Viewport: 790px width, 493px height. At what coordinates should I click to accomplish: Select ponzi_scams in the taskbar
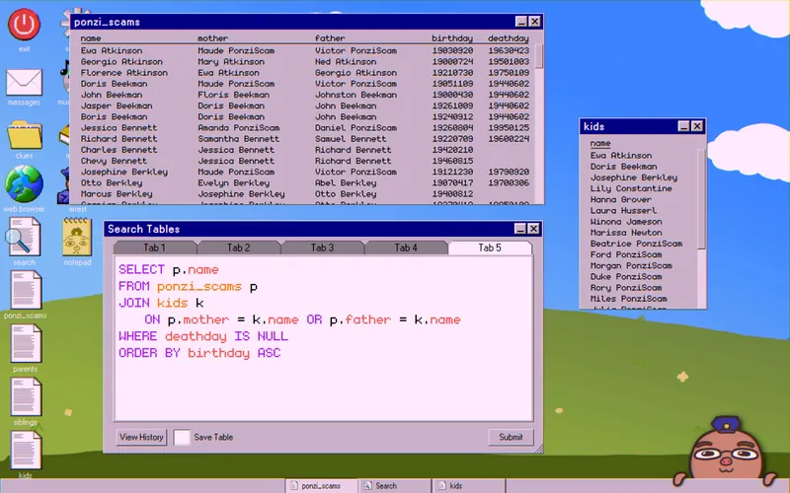point(321,486)
